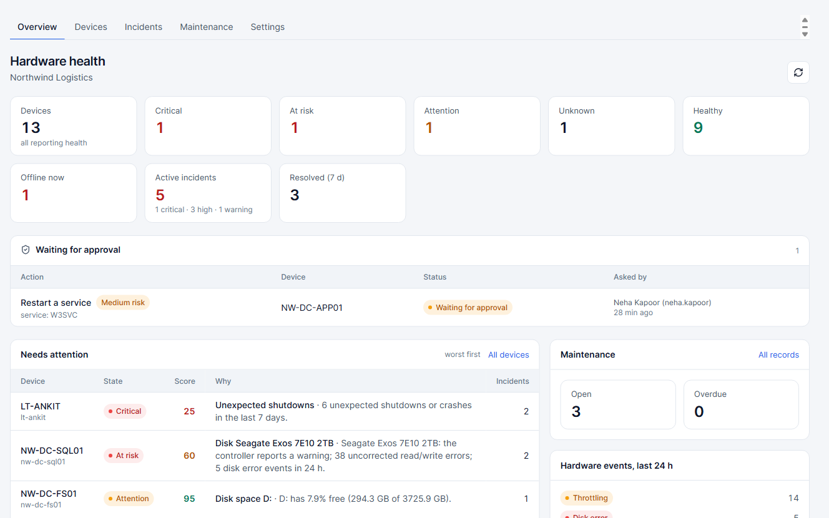
Task: Open the NW-DC-FS01 device row
Action: coord(275,499)
